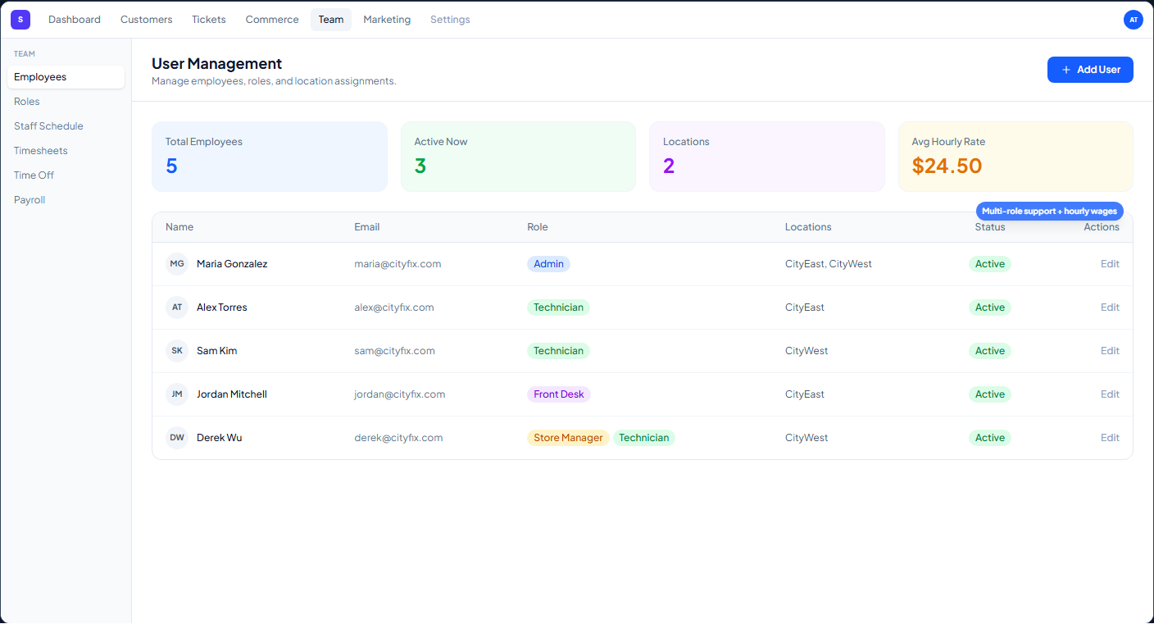
Task: Click Sam Kim's SK avatar
Action: (177, 351)
